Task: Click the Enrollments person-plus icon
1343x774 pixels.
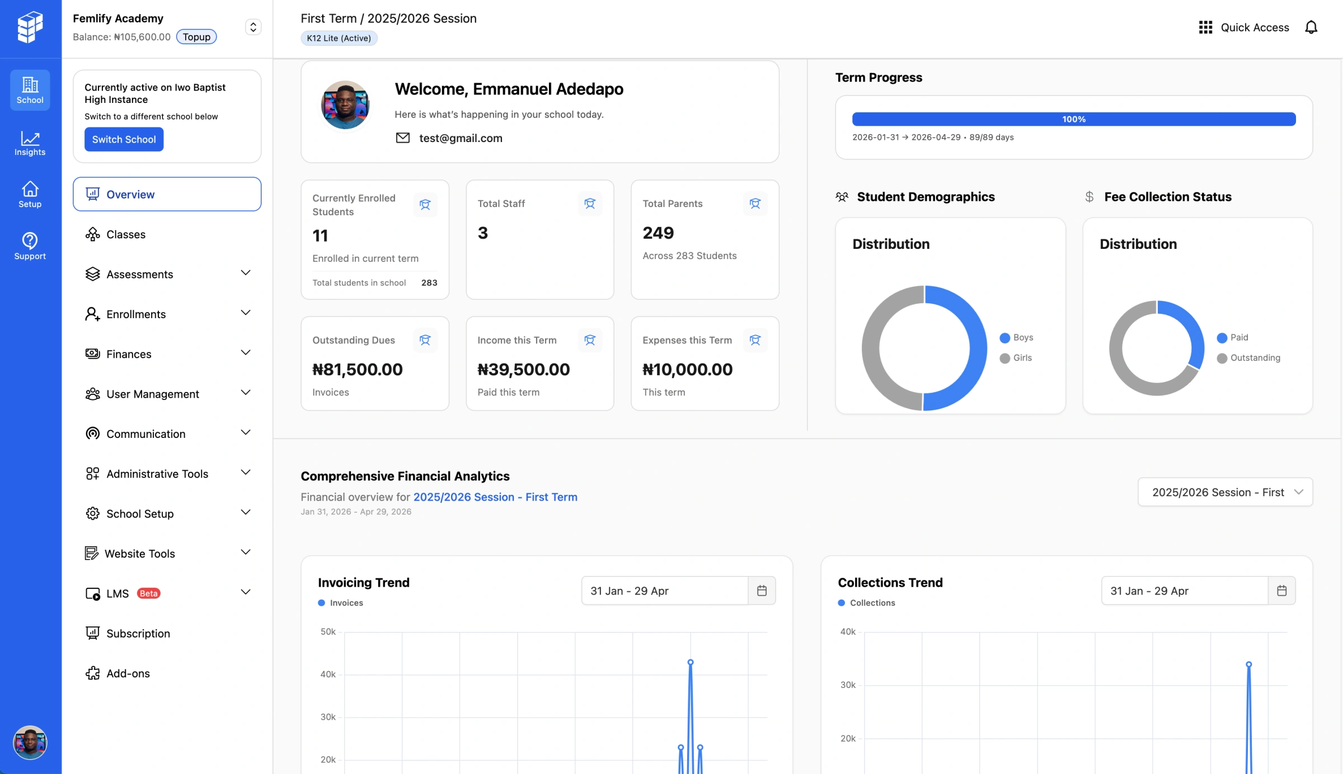Action: tap(93, 314)
